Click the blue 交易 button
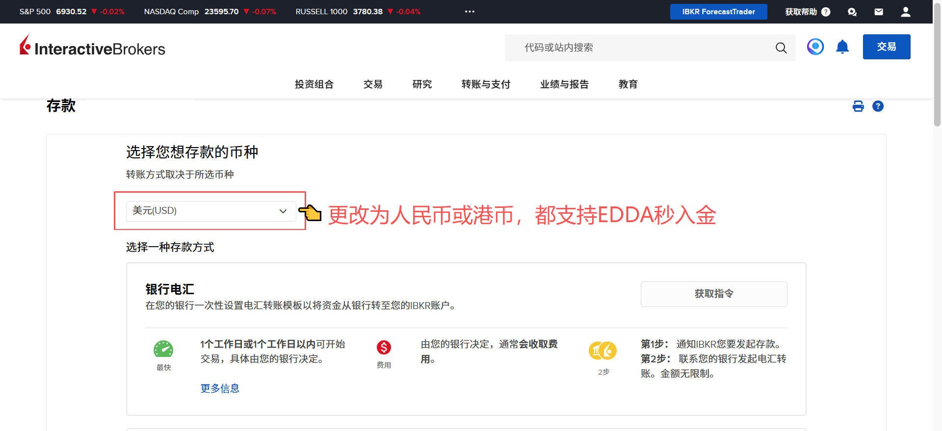 pyautogui.click(x=886, y=47)
